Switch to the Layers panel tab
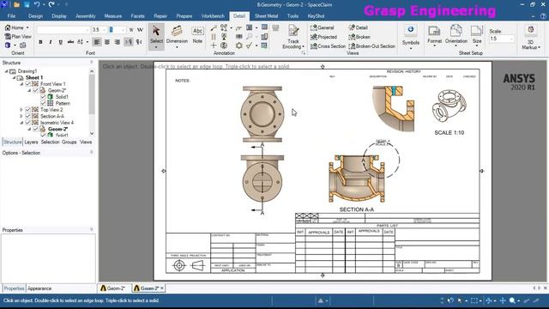This screenshot has height=309, width=549. click(31, 142)
